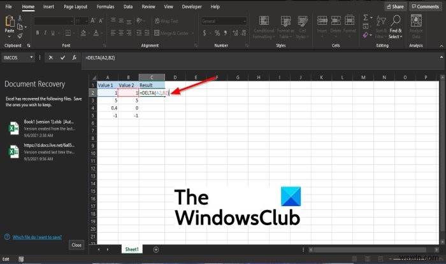Open the Insert tab
Viewport: 446px width, 264px height.
[x=48, y=6]
